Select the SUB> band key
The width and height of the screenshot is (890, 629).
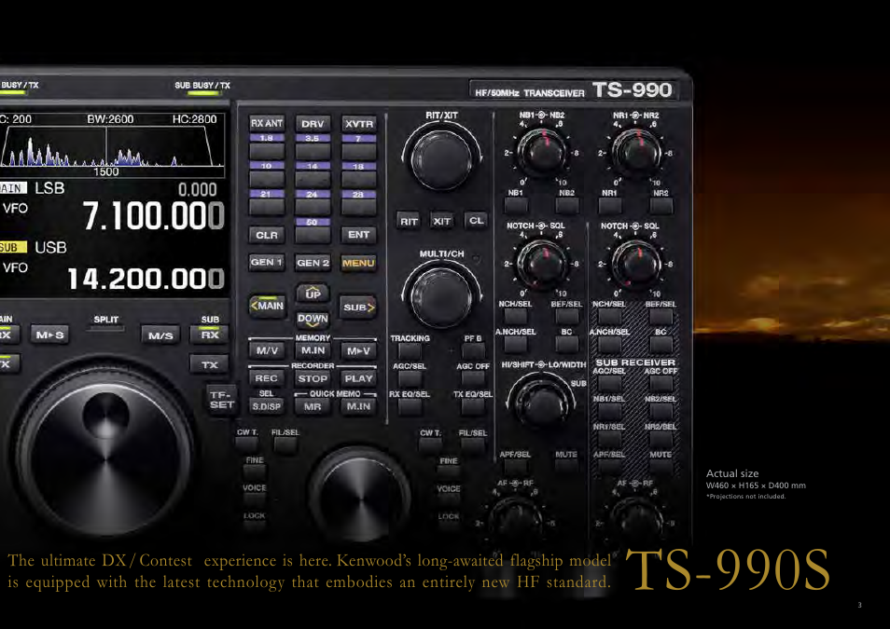pos(359,307)
